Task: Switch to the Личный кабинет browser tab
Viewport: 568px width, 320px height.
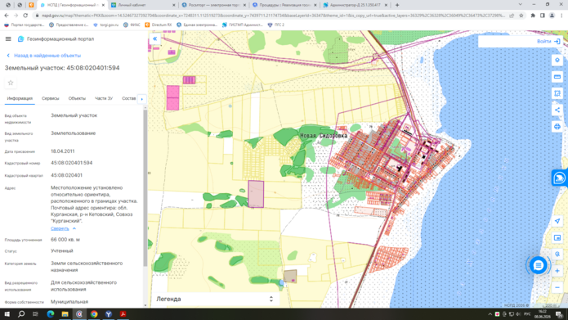Action: [143, 5]
